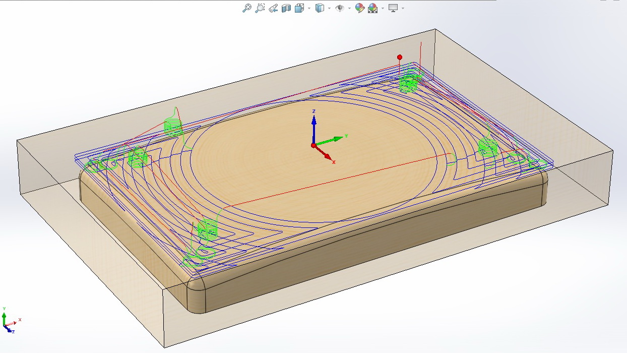Toggle the Section View tool

click(286, 8)
